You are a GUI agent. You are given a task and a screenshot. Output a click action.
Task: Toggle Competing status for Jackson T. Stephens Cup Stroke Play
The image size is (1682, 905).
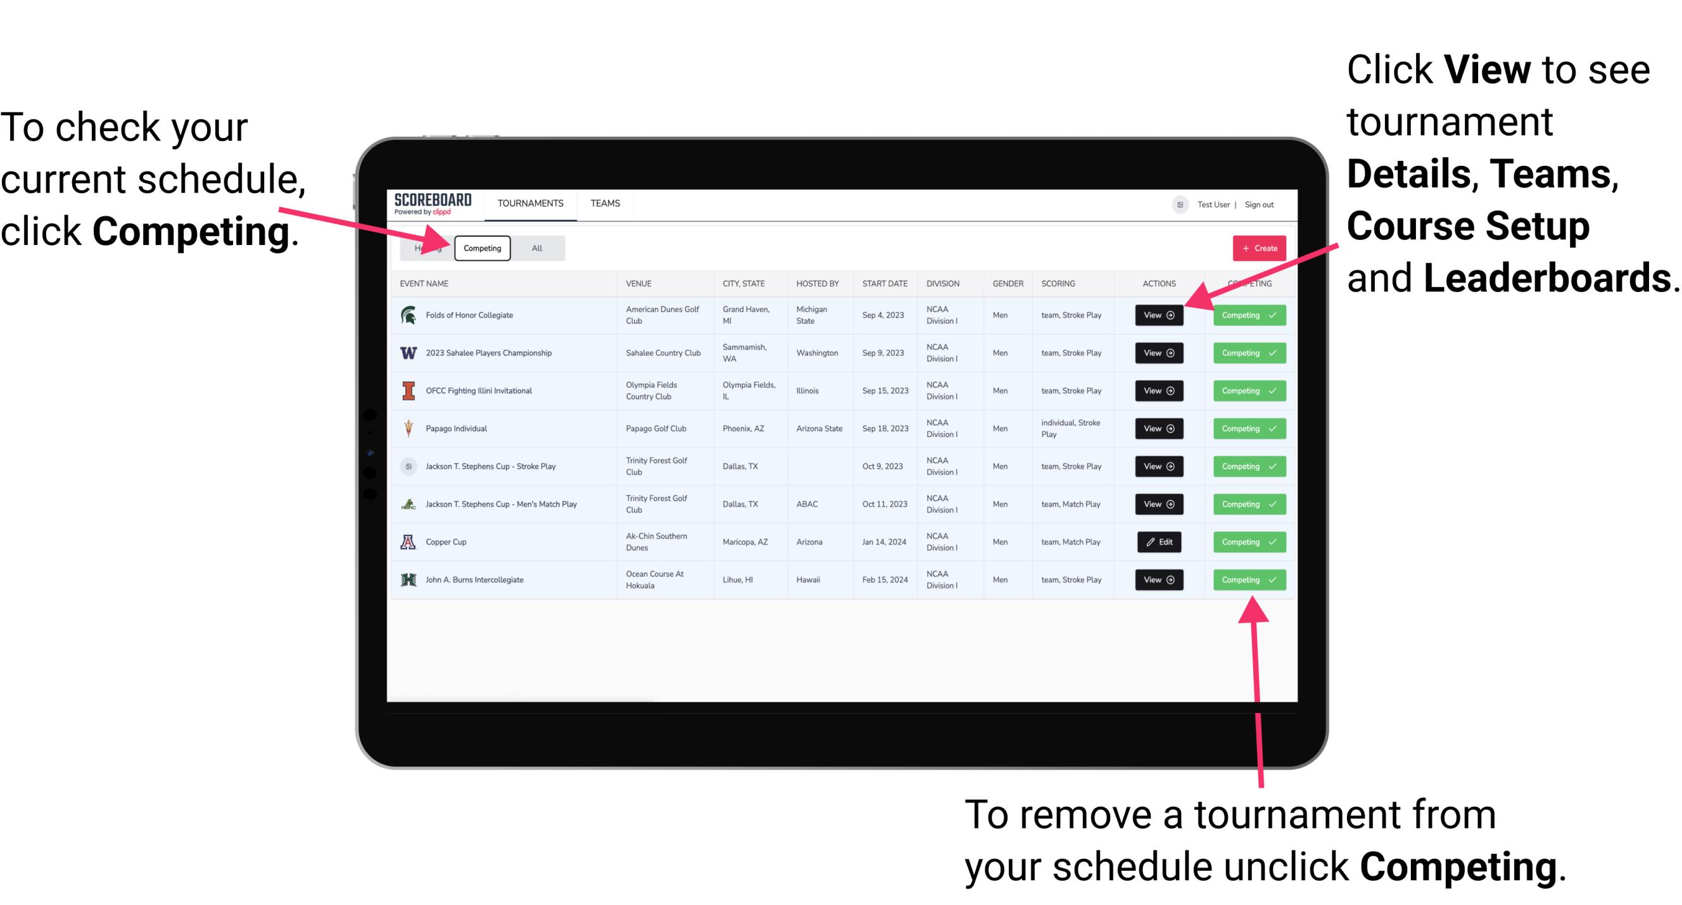point(1245,466)
